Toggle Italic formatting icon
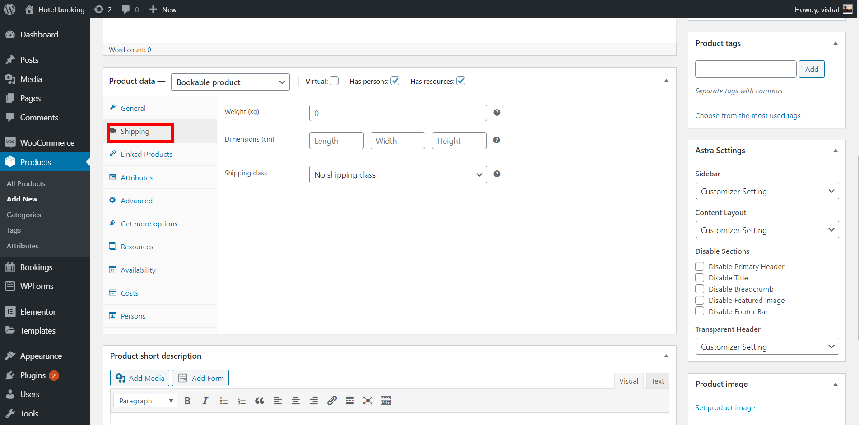Screen dimensions: 859x425 [205, 401]
